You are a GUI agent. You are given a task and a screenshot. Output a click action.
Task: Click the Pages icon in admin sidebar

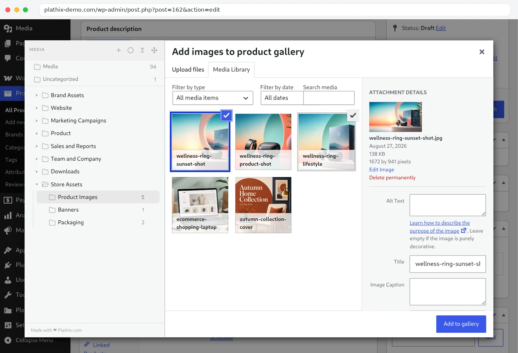(8, 43)
